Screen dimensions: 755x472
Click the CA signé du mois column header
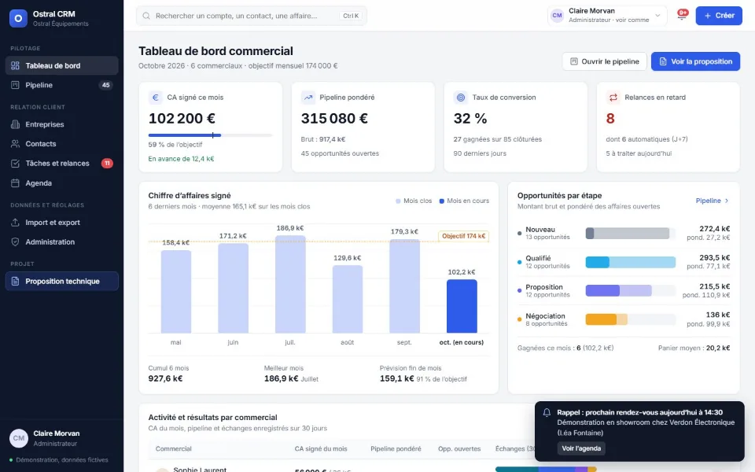click(x=321, y=449)
